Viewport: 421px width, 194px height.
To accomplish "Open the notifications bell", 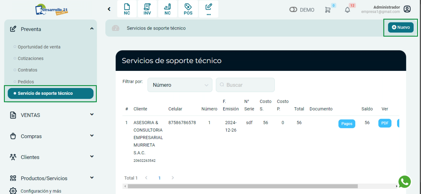I will point(347,10).
